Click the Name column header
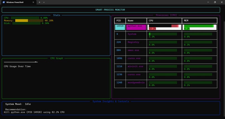225x119 pixels. point(130,21)
